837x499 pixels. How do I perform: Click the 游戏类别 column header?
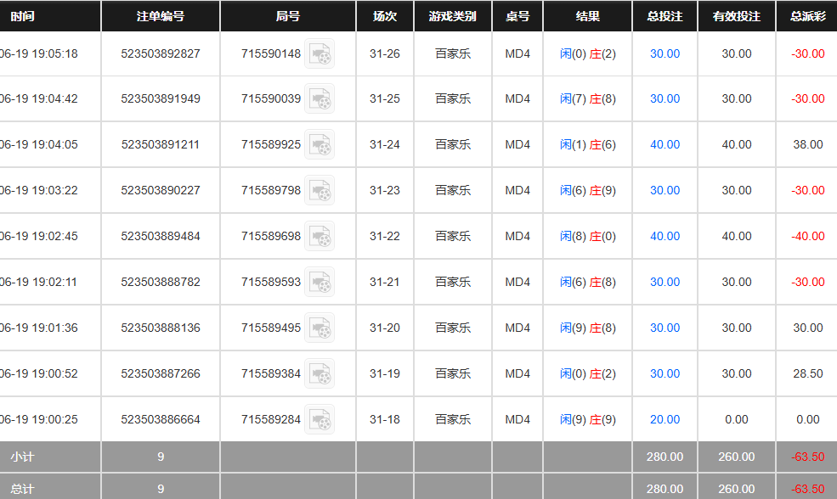(x=453, y=16)
